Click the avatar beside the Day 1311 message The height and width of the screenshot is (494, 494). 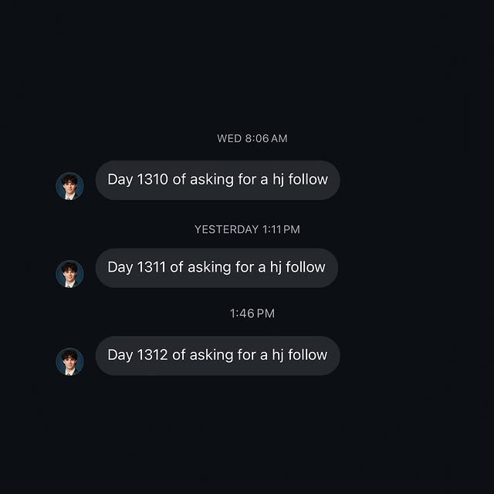pos(69,274)
